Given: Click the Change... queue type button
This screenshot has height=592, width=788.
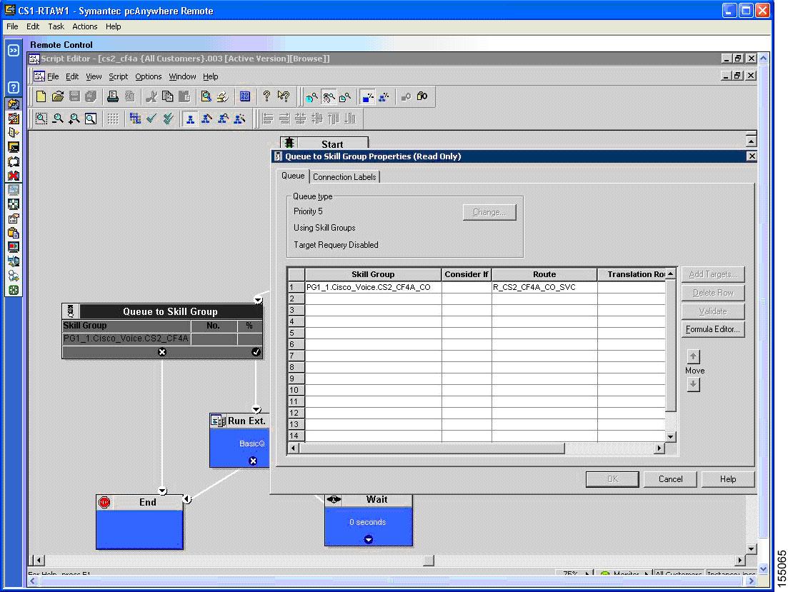Looking at the screenshot, I should [x=489, y=212].
